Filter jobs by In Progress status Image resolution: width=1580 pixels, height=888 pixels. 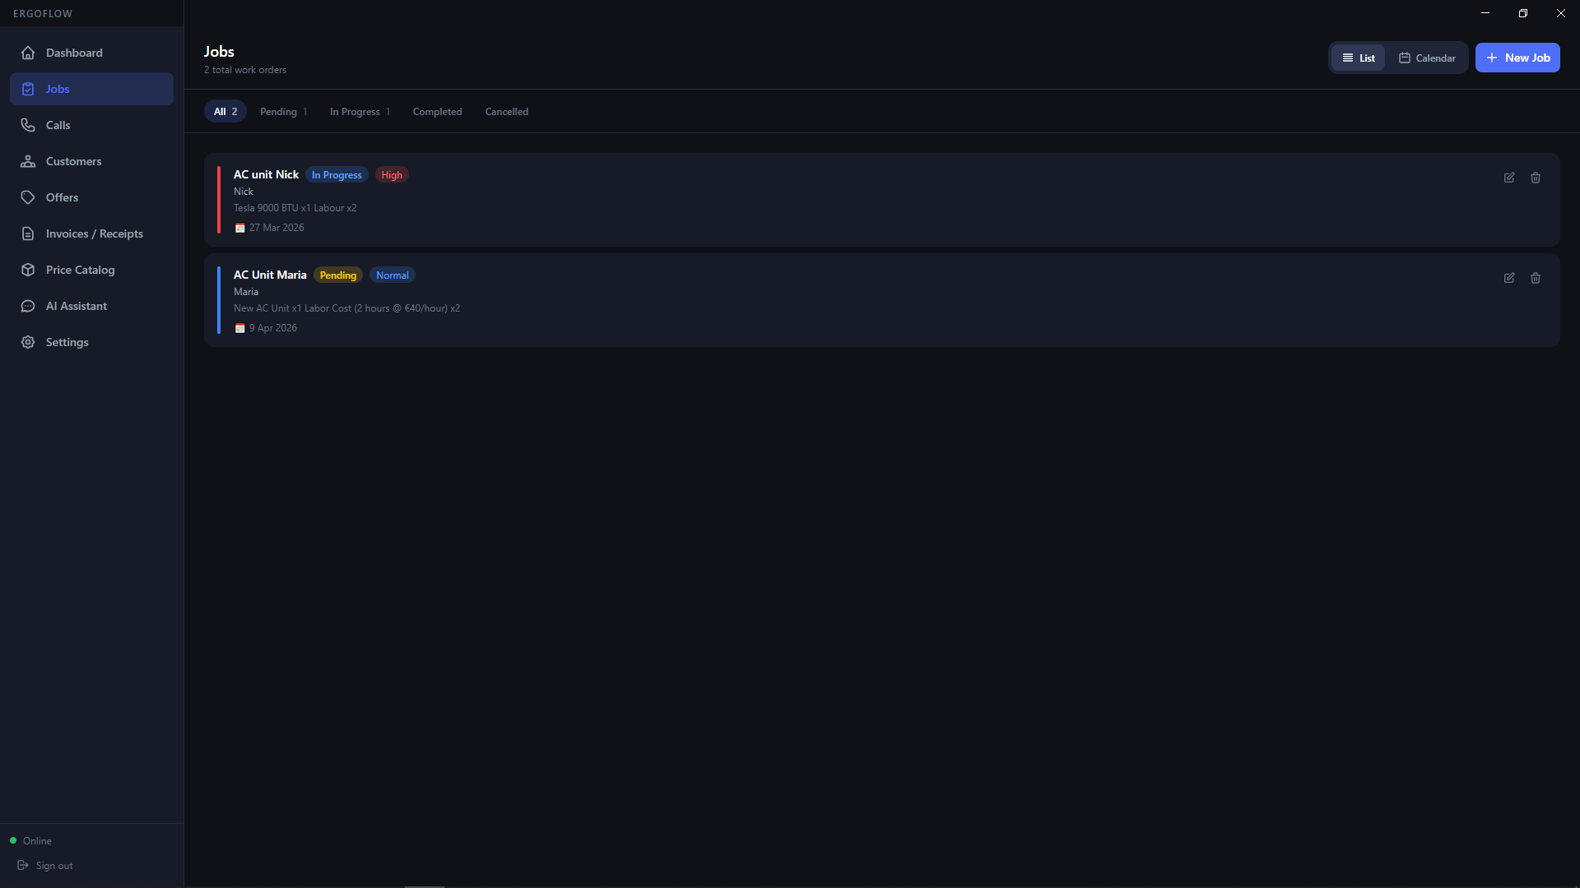(x=360, y=112)
